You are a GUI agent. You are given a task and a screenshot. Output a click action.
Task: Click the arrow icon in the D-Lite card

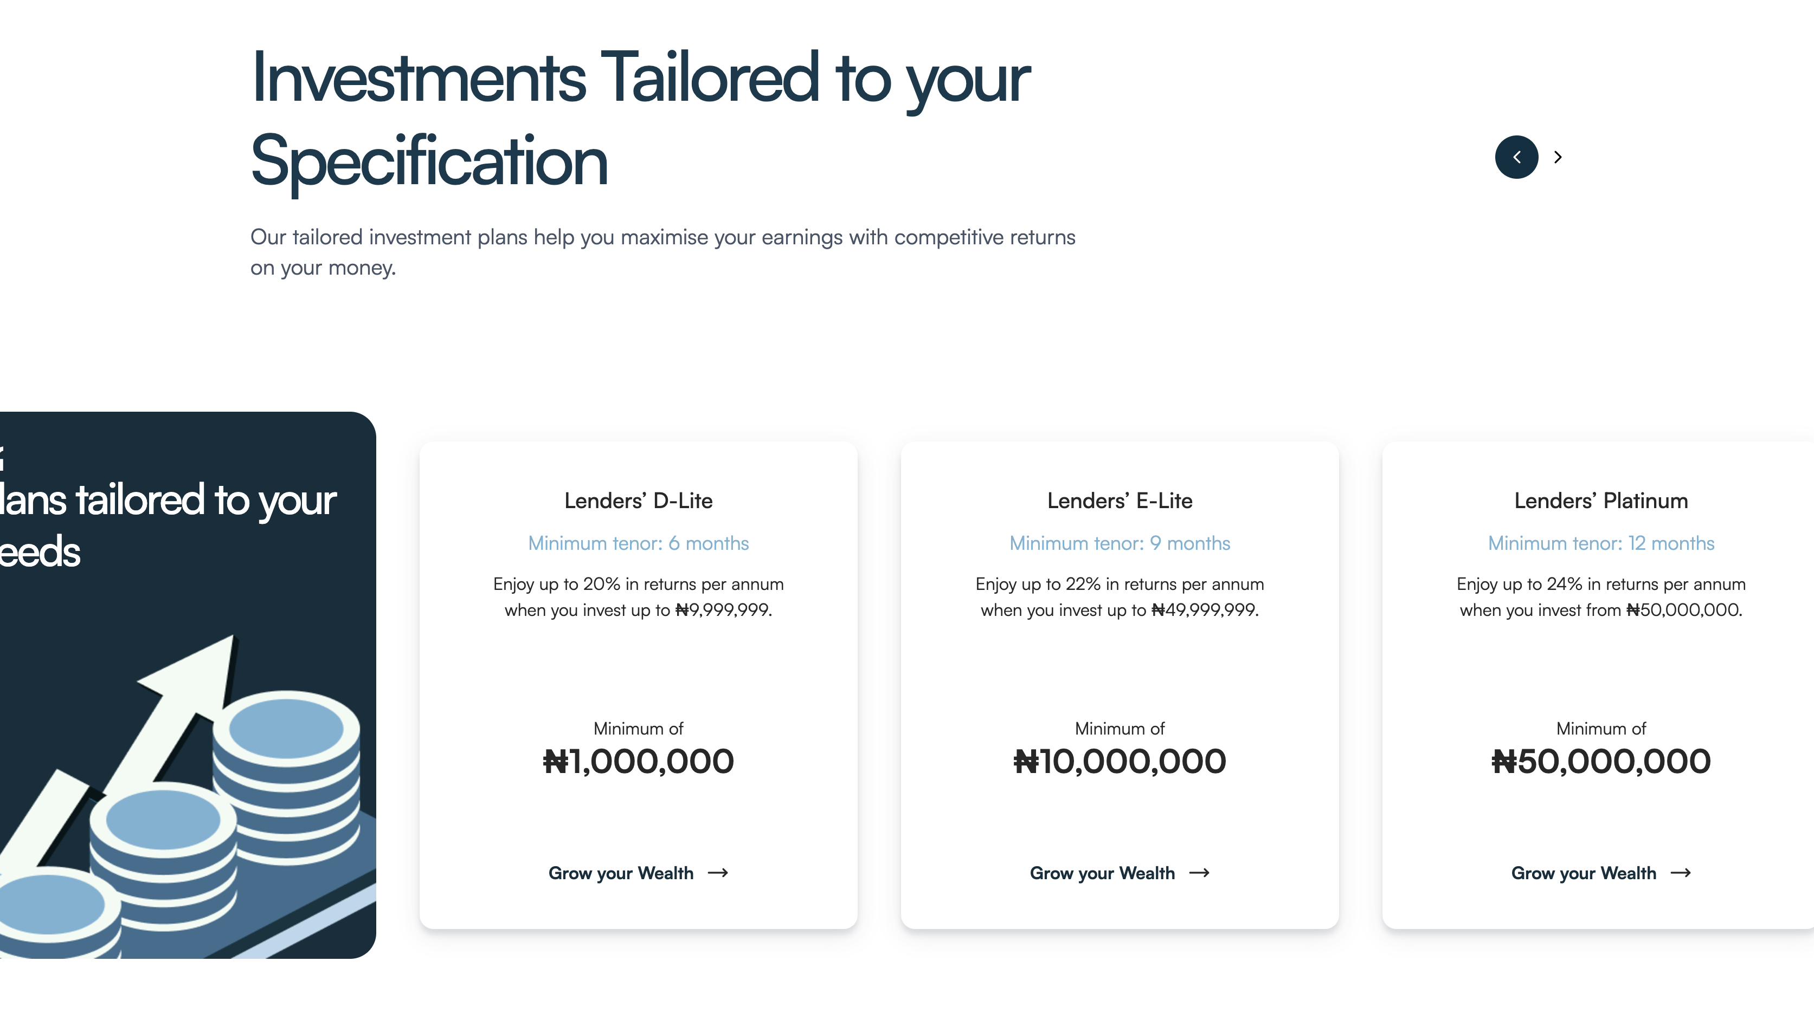click(x=718, y=873)
